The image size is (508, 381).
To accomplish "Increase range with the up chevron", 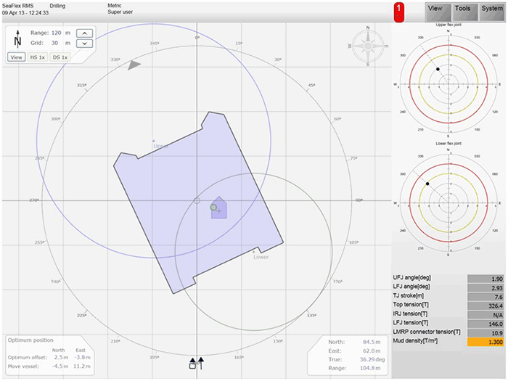I will [85, 33].
